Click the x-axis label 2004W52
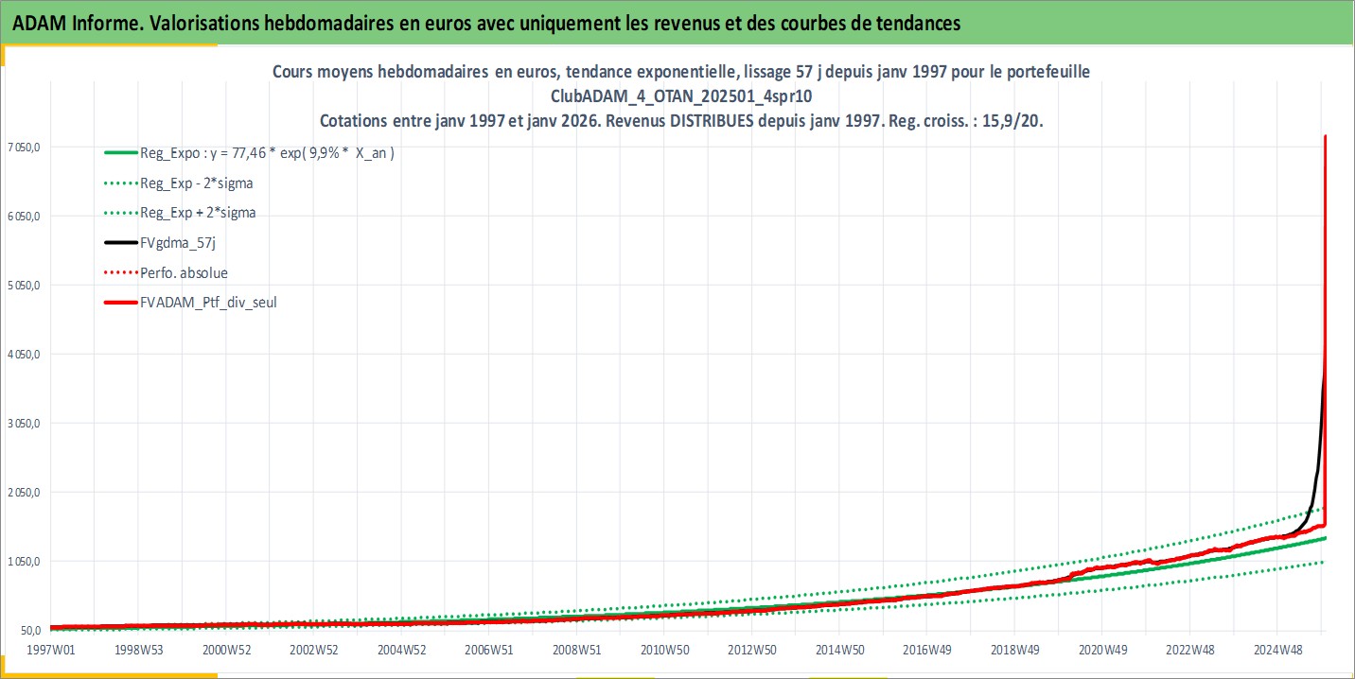1355x679 pixels. click(x=401, y=650)
